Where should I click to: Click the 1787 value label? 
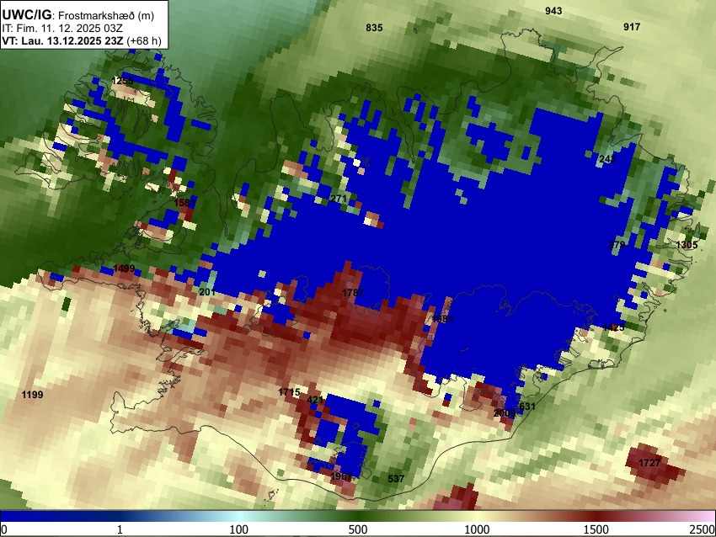click(353, 292)
